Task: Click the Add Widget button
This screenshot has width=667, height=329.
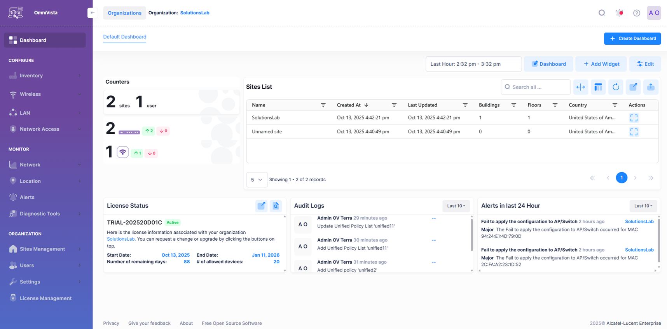Action: 601,64
